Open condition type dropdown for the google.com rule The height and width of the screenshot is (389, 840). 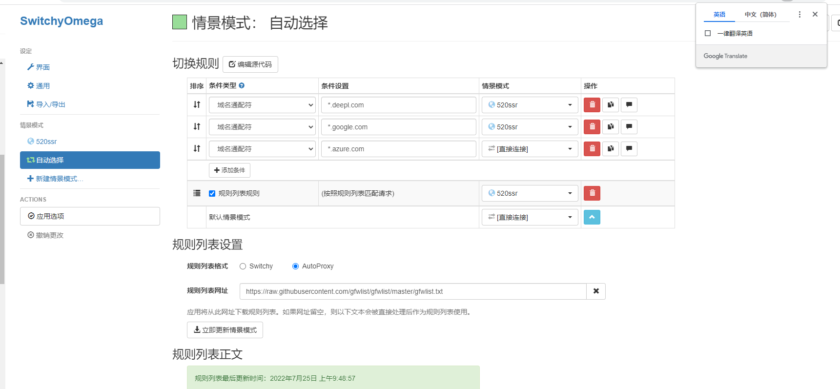coord(263,127)
